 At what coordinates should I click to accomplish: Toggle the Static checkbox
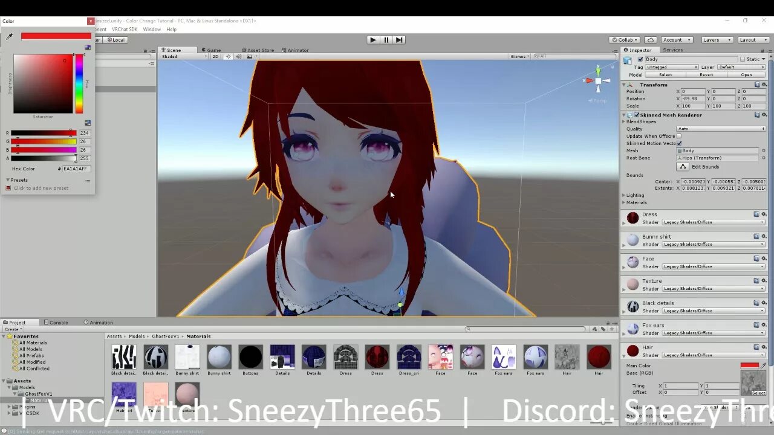[742, 59]
